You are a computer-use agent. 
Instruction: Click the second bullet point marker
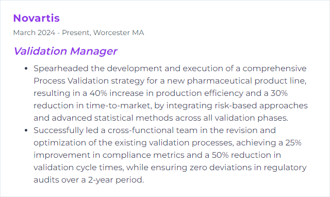coord(26,130)
